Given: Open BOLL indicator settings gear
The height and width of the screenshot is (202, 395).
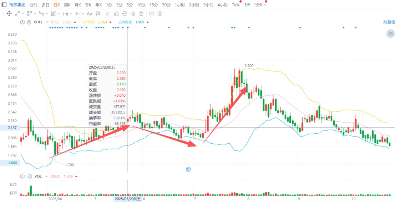Looking at the screenshot, I should click(22, 22).
